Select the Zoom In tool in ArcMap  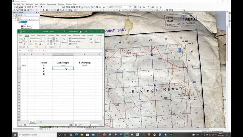14,10
